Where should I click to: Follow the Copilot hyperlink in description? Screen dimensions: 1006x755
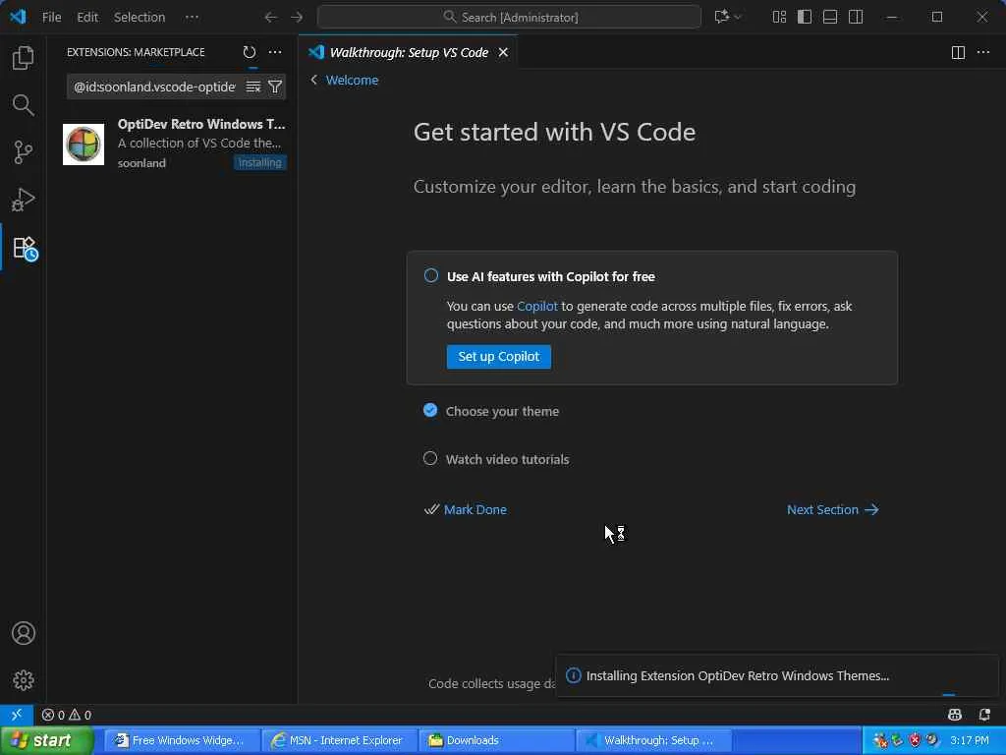coord(537,307)
